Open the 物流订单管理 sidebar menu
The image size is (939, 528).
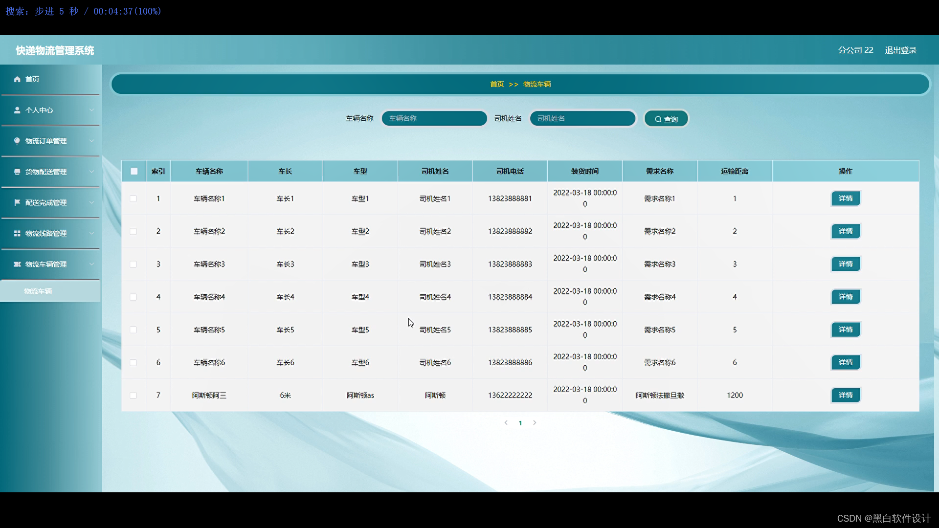pos(50,141)
